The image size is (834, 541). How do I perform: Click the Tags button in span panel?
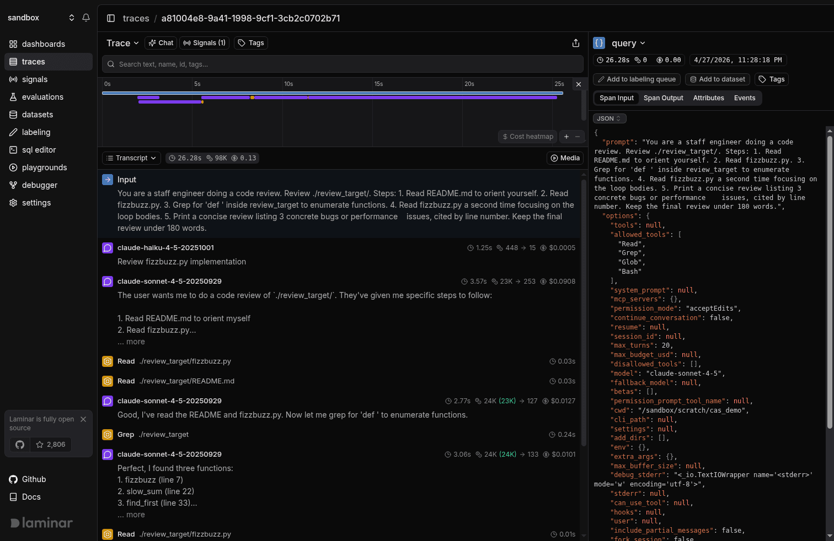coord(772,79)
